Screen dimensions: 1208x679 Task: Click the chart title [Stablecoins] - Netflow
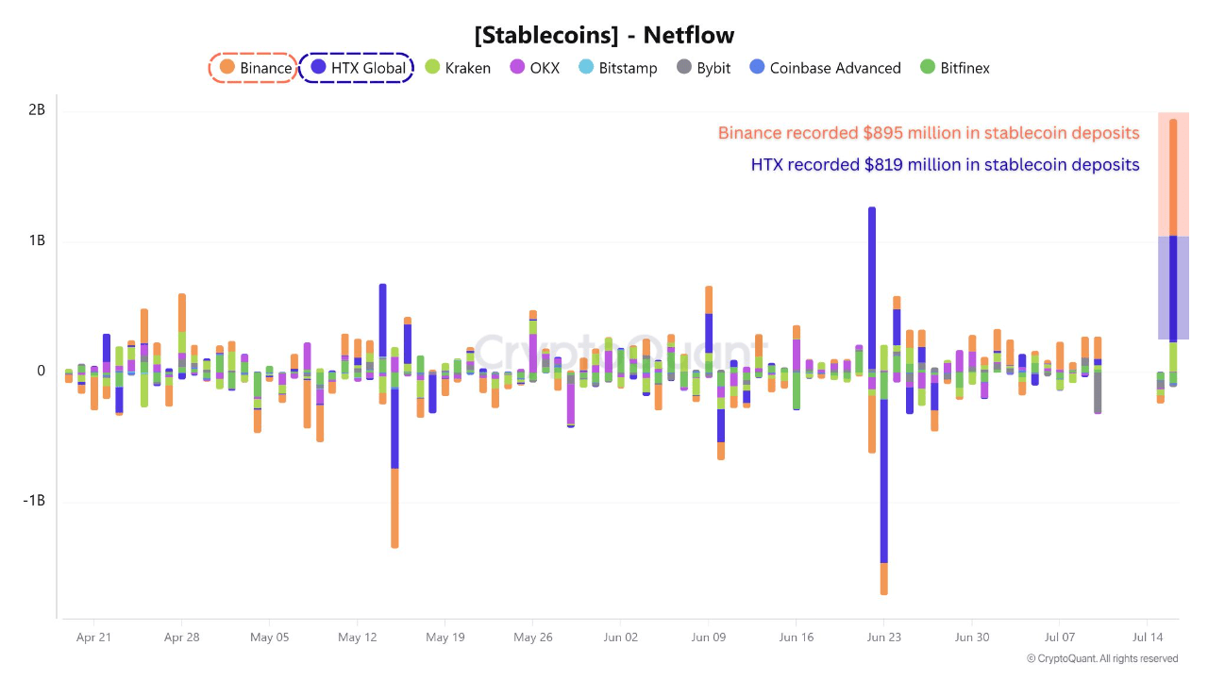tap(603, 35)
